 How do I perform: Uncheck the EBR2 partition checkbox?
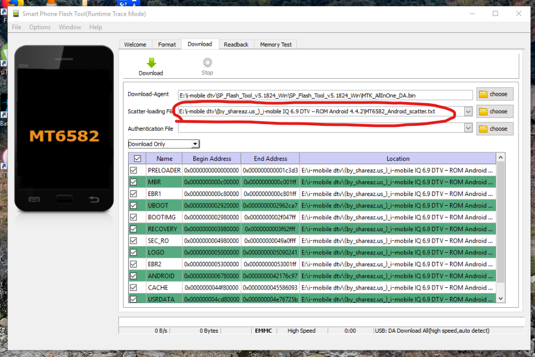tap(133, 264)
